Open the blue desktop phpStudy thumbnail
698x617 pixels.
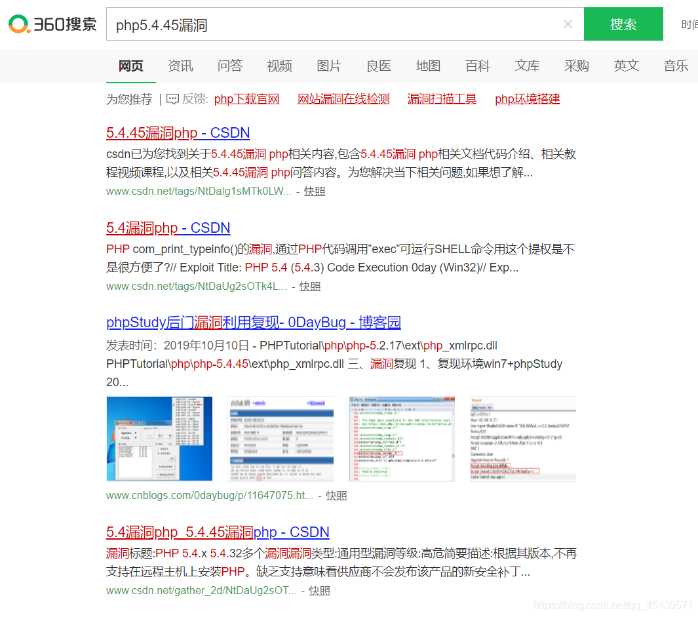(x=159, y=439)
